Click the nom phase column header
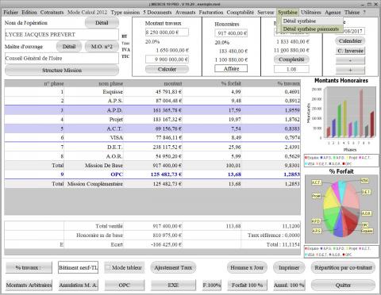 pos(94,83)
